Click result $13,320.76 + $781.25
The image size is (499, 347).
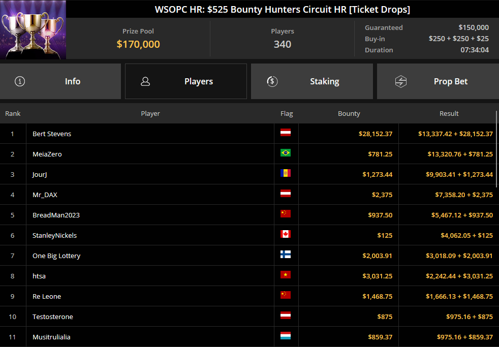pos(460,154)
